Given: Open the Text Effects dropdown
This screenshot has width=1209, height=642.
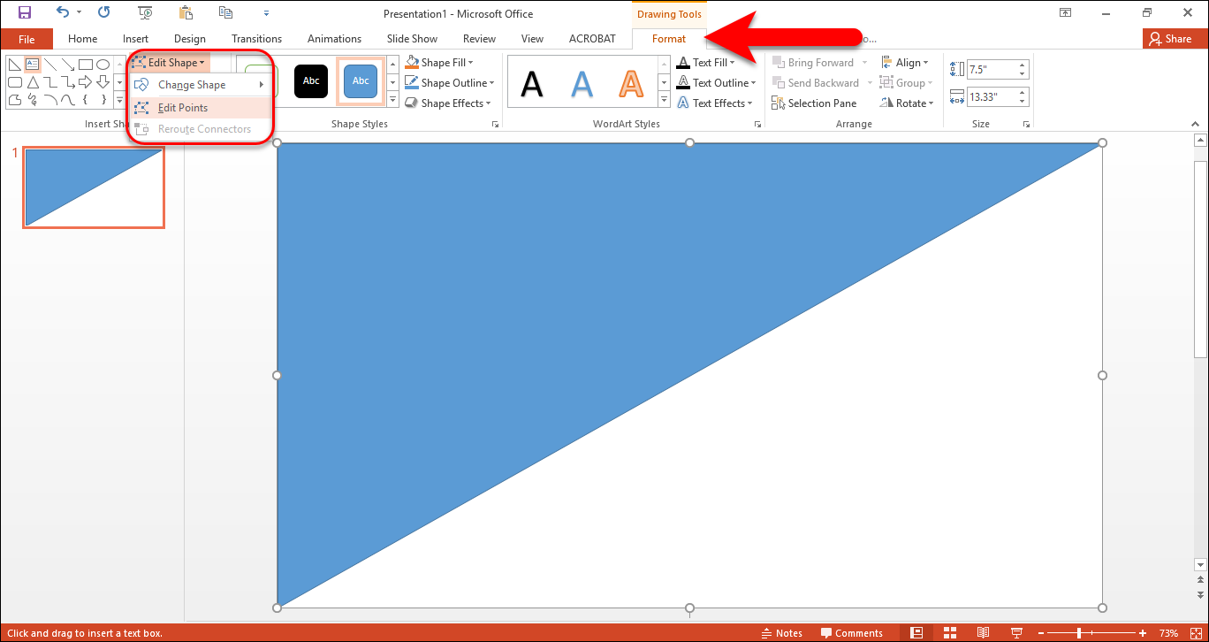Looking at the screenshot, I should point(714,103).
